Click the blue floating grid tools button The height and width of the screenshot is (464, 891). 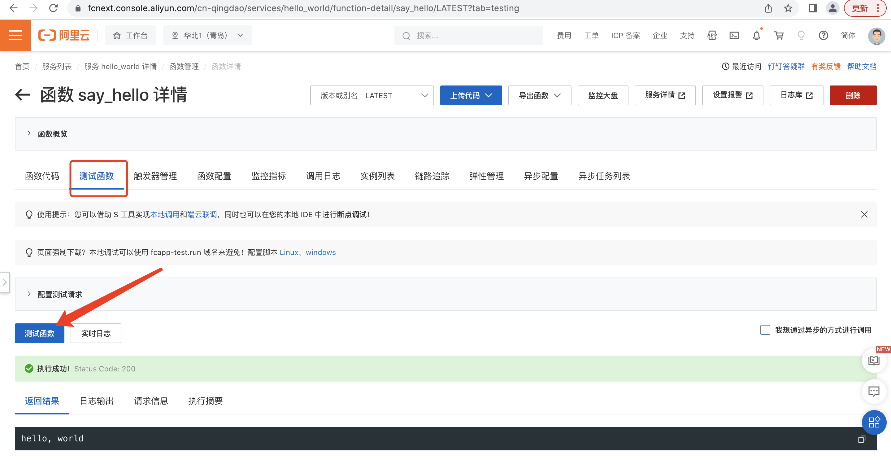(874, 422)
